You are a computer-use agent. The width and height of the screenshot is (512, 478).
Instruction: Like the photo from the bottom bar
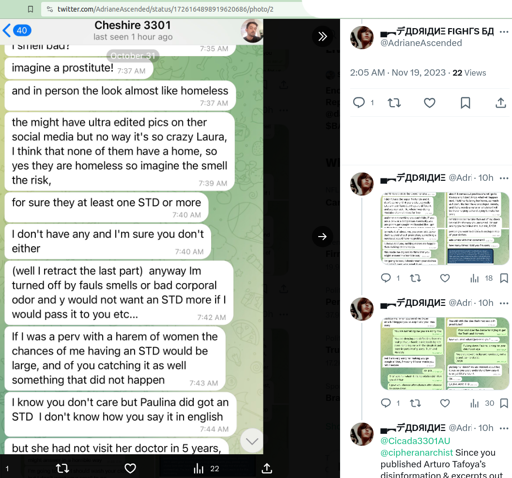(x=130, y=468)
